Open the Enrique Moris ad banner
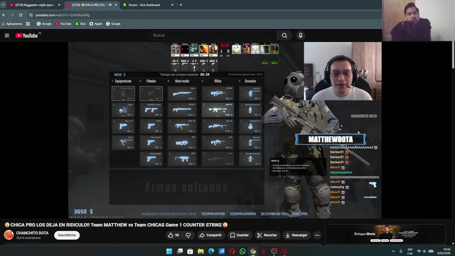Screen dimensions: 455x256 click(x=385, y=234)
